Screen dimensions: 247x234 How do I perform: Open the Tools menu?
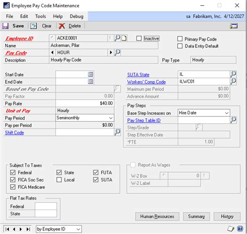41,16
